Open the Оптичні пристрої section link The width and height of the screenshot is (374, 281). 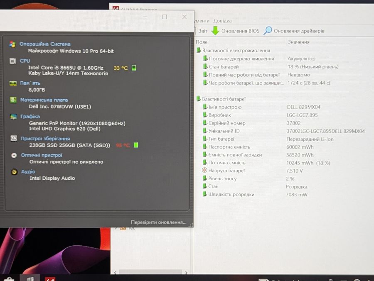pos(42,155)
